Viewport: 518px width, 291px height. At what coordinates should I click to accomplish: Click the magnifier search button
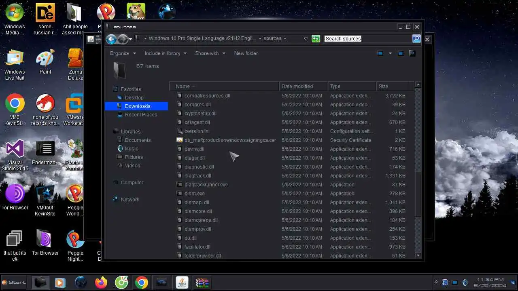point(416,39)
